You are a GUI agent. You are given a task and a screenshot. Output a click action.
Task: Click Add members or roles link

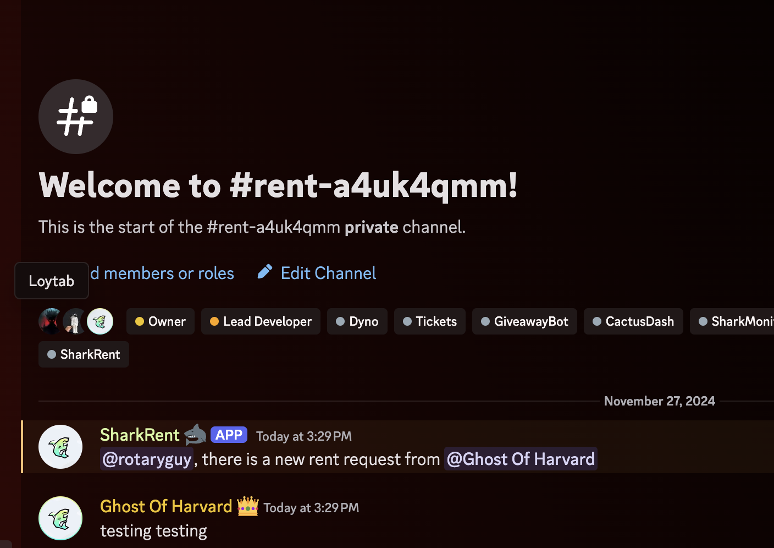tap(162, 273)
